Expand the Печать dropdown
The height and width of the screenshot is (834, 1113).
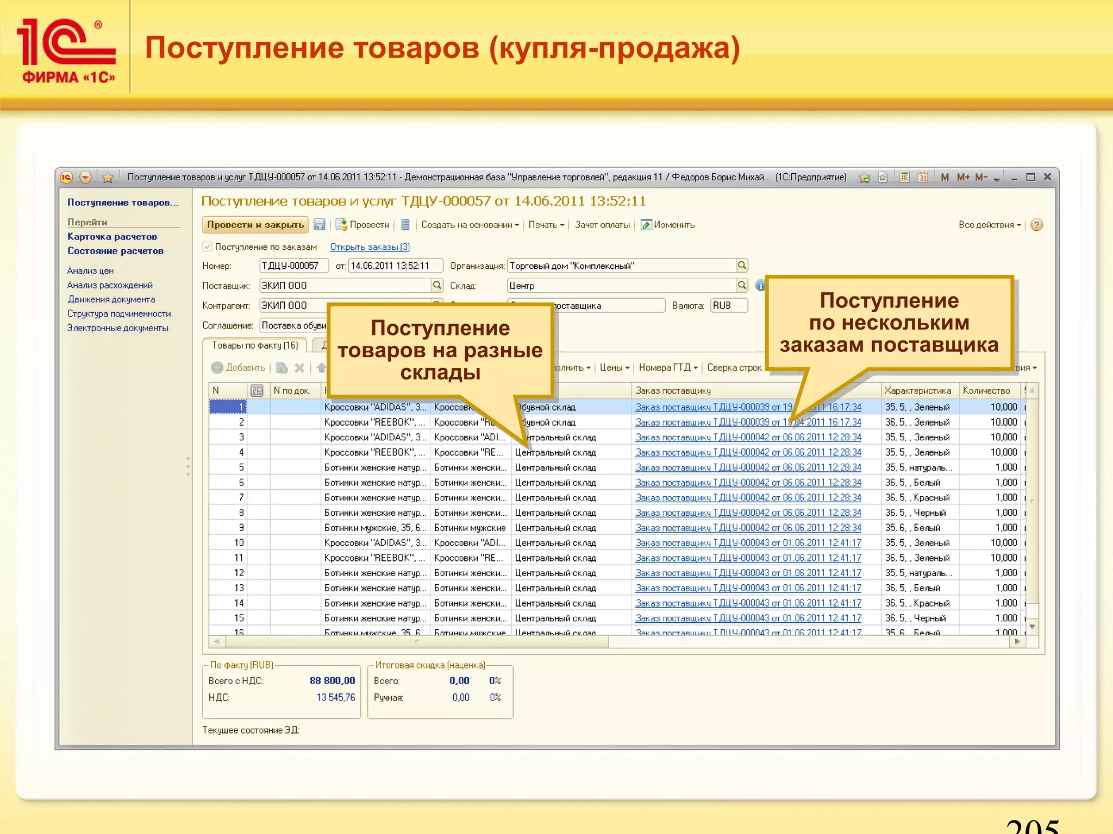click(x=546, y=225)
